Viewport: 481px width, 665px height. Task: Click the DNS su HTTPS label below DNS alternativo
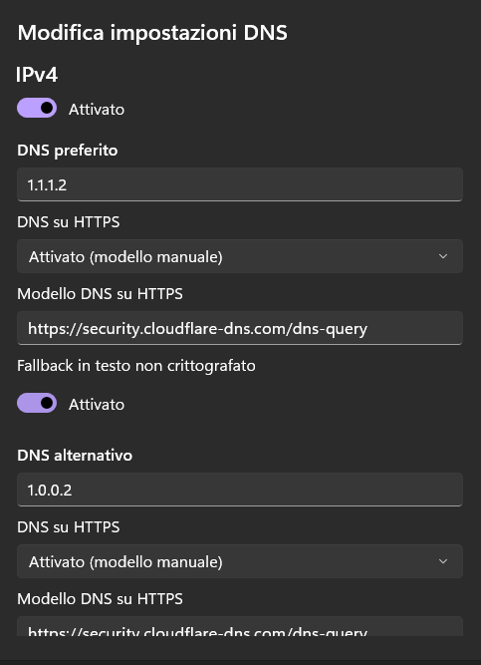click(69, 527)
